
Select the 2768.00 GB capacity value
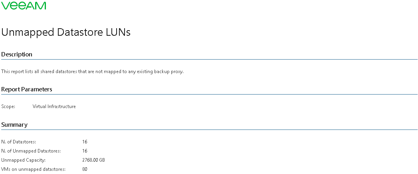point(93,160)
